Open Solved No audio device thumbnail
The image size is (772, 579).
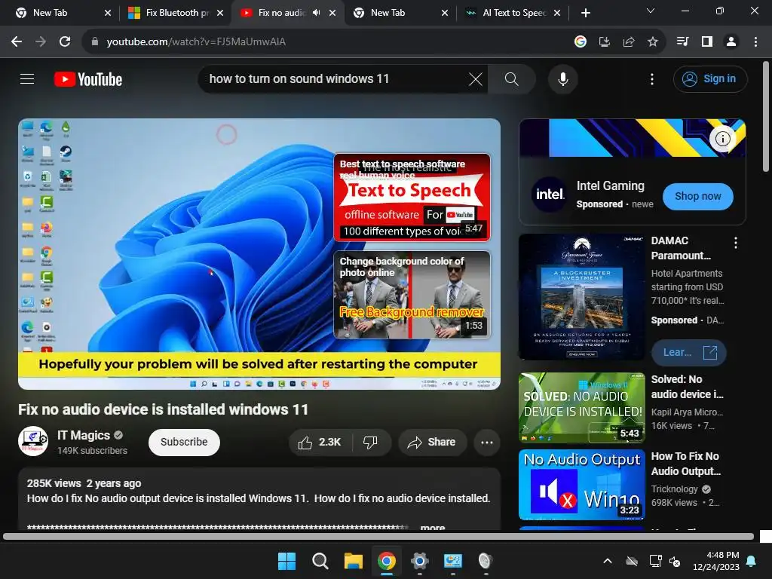(581, 408)
